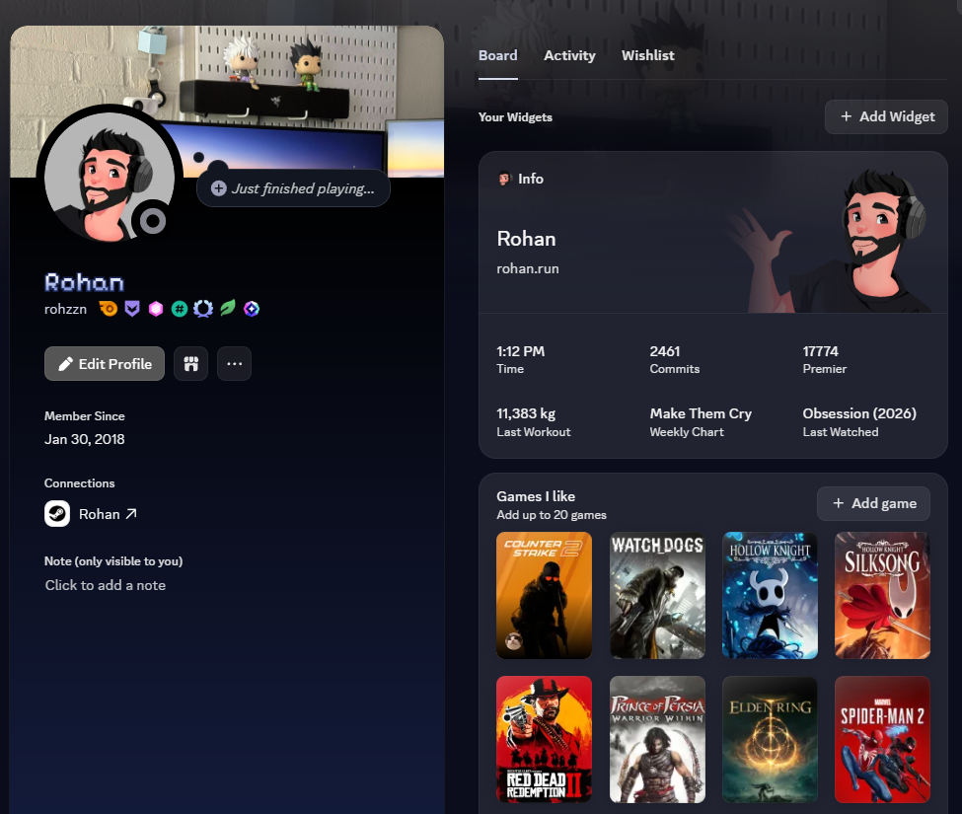The width and height of the screenshot is (962, 814).
Task: Open the Watch Dogs game cover
Action: click(657, 596)
